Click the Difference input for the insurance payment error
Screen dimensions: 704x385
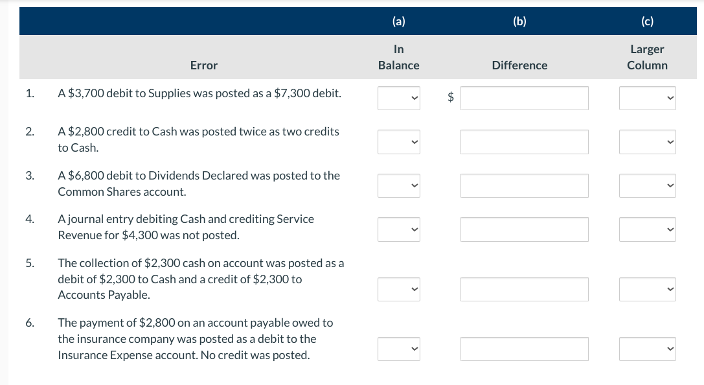(524, 349)
